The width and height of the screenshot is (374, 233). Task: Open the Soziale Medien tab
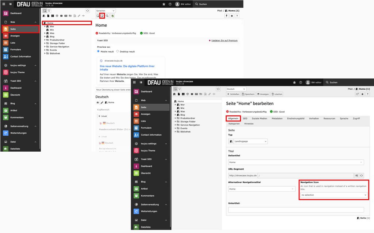pos(259,119)
